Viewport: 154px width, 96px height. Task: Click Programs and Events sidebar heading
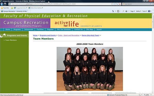[x=17, y=36]
